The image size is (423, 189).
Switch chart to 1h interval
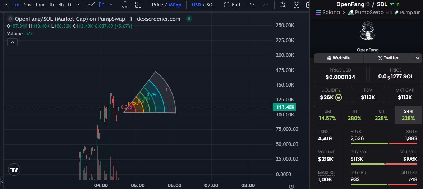(x=51, y=5)
